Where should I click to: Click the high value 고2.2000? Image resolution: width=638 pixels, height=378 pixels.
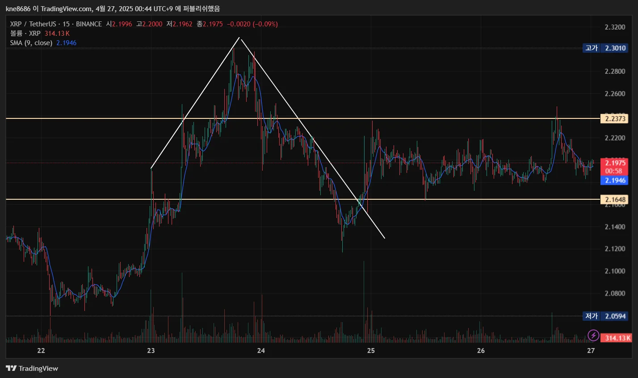(149, 24)
